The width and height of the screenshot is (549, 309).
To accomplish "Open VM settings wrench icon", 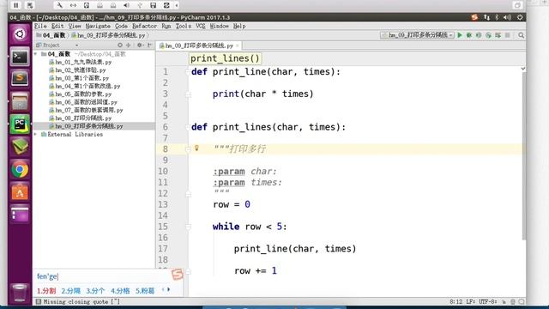I will [59, 5].
